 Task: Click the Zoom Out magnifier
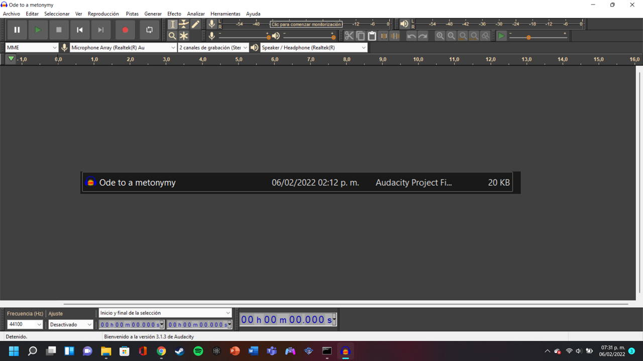[452, 36]
